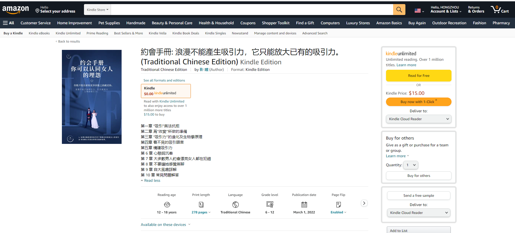Open Advanced Search in the subnav
515x233 pixels.
[315, 33]
